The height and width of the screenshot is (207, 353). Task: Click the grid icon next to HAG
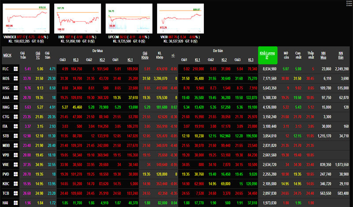[16, 107]
